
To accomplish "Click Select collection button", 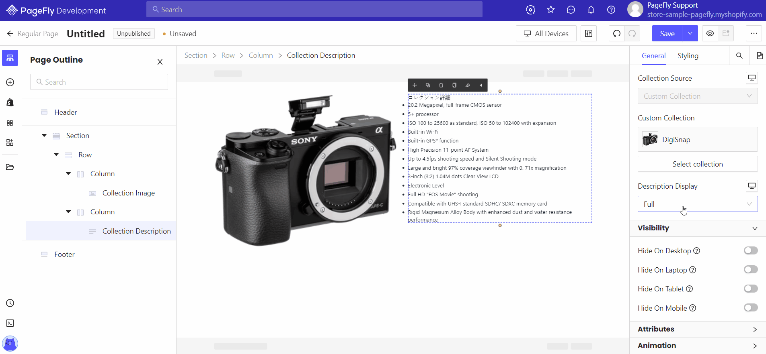I will pyautogui.click(x=698, y=164).
